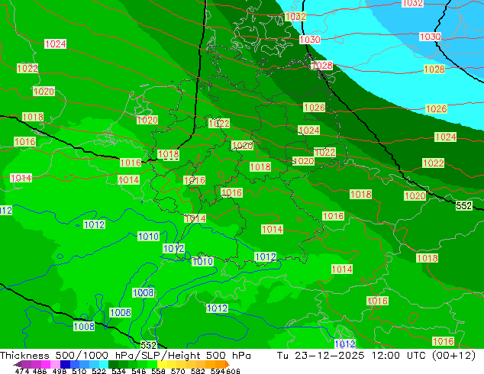The width and height of the screenshot is (484, 374).
Task: Click the cyan swatch in the color legend
Action: coord(104,364)
